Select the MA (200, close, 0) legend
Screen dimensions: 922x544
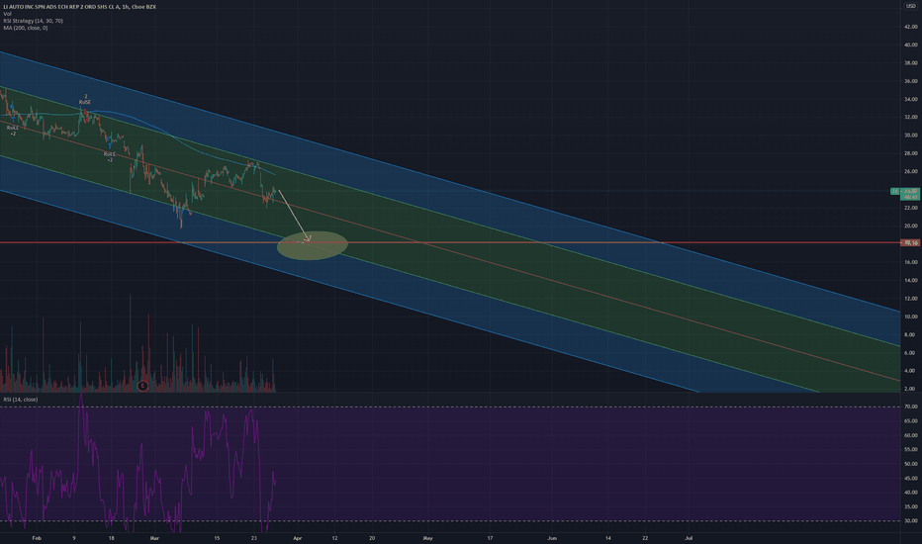(x=26, y=28)
